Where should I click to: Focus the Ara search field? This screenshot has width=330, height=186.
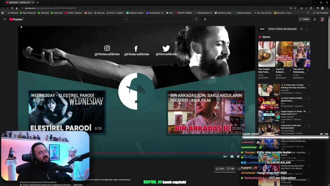(158, 19)
